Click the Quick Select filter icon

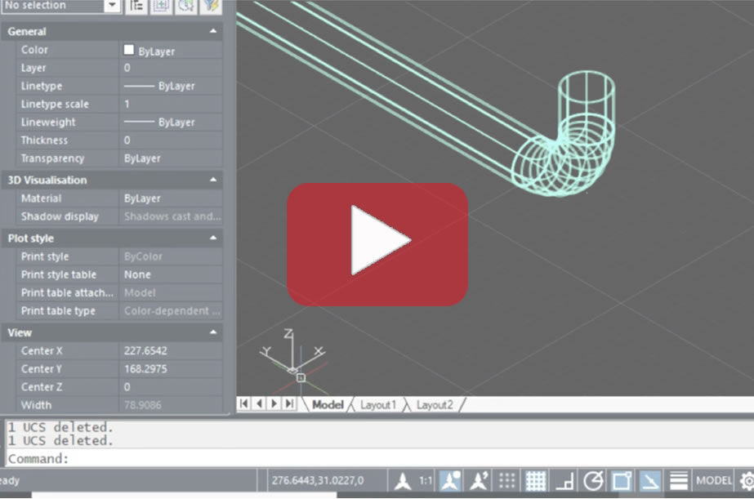[x=211, y=6]
